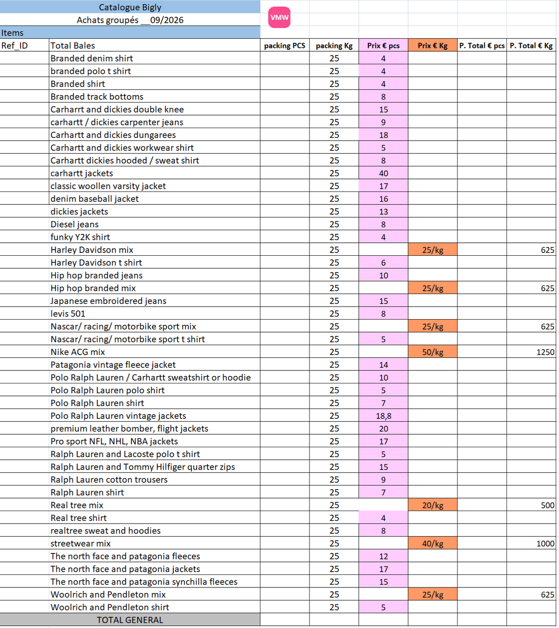Viewport: 559px width, 628px height.
Task: Click the 'Ralph Lauren cotton trousers' cell
Action: (155, 479)
